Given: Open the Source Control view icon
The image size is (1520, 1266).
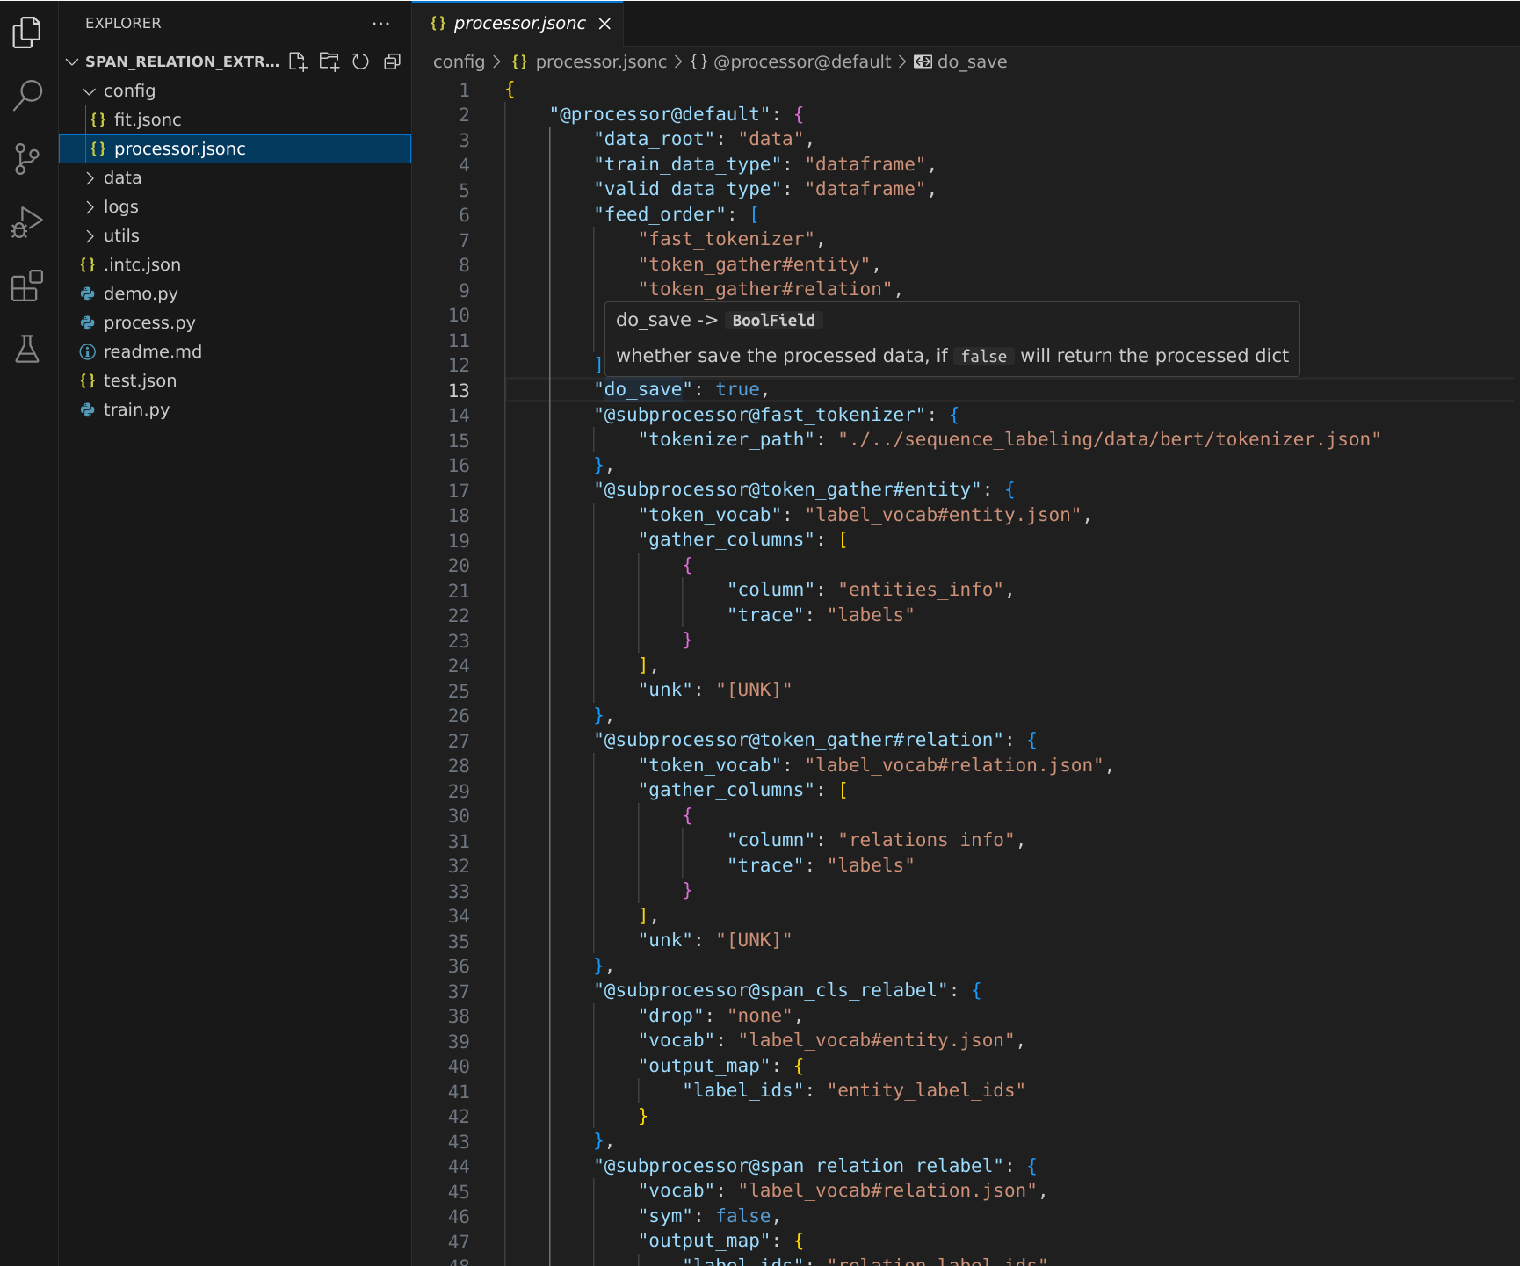Looking at the screenshot, I should [x=27, y=159].
